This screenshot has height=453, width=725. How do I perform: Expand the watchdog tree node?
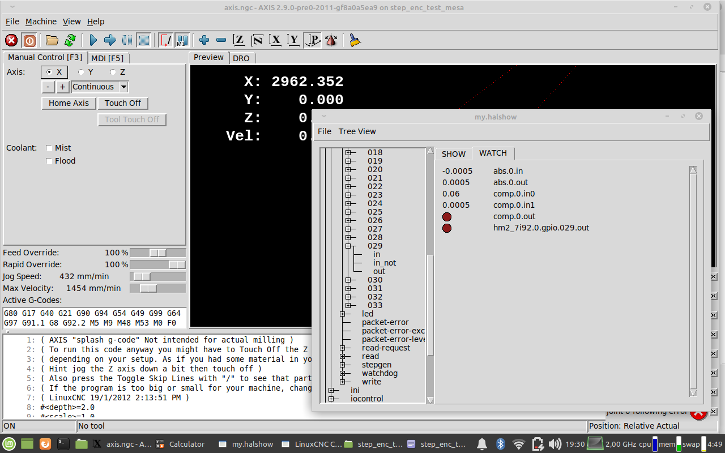342,373
